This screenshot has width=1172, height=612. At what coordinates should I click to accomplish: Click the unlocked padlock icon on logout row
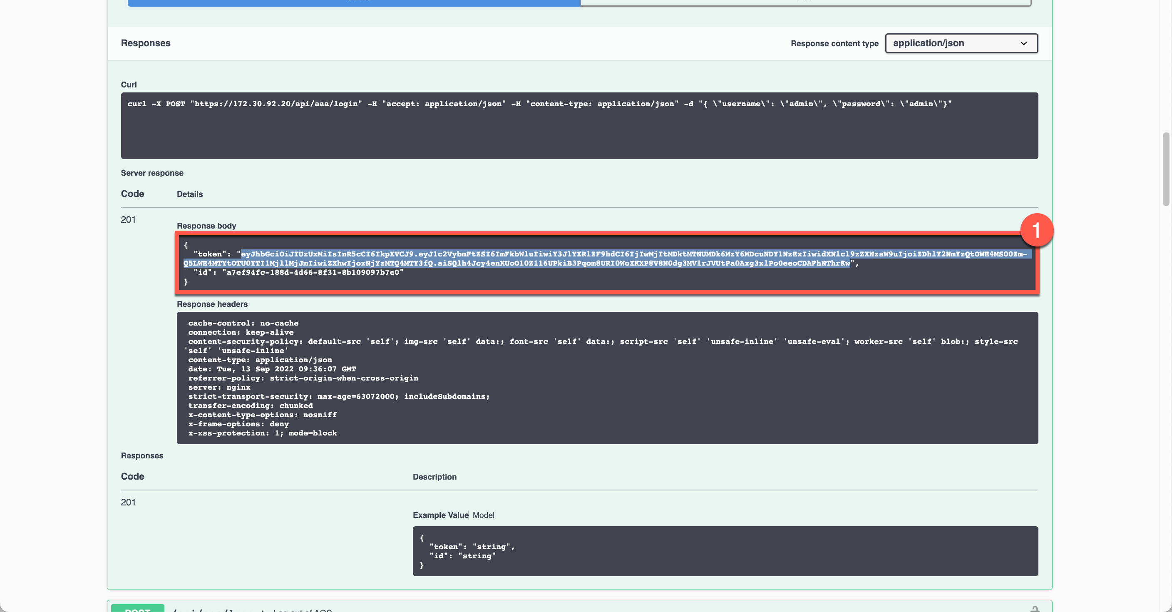point(1035,609)
